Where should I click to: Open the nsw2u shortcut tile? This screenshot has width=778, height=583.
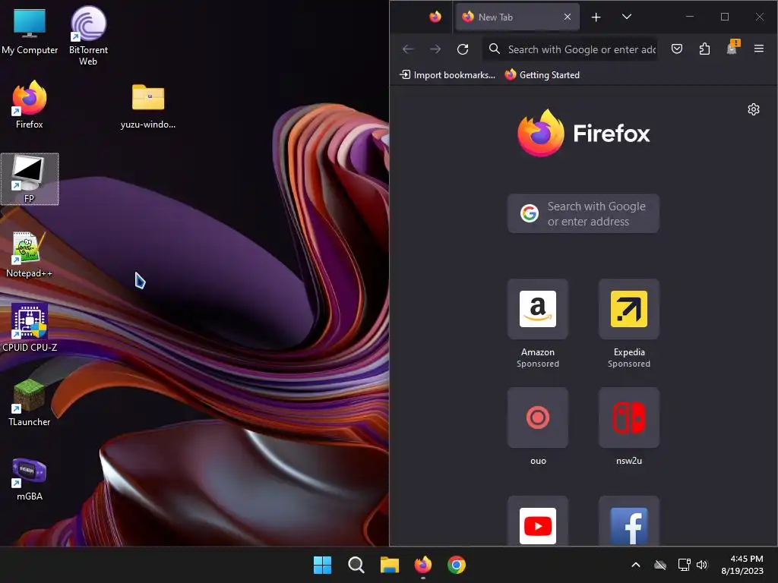coord(628,427)
